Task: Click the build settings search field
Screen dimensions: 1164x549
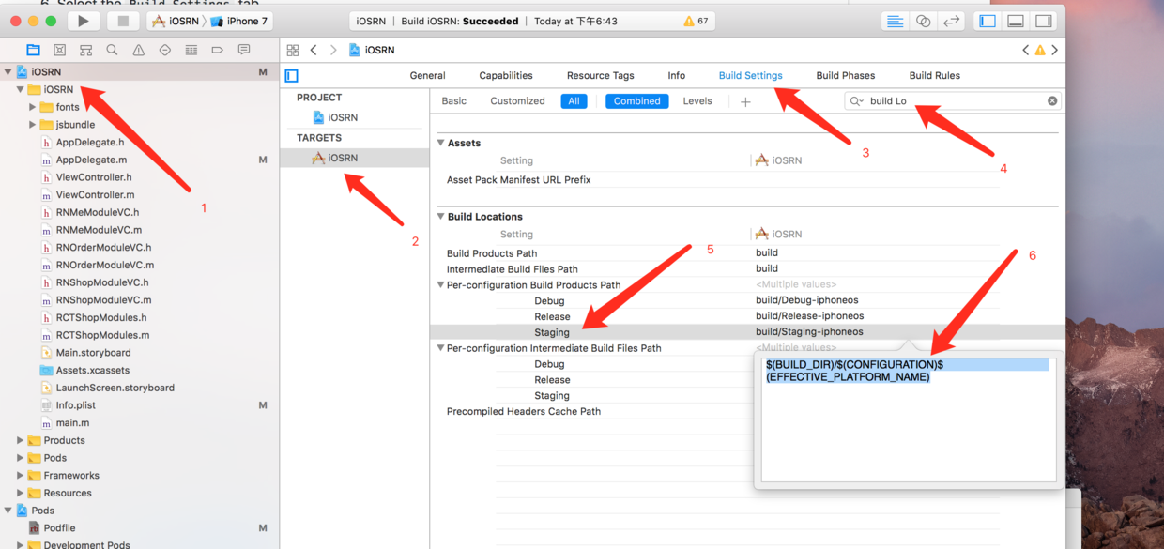Action: click(953, 101)
